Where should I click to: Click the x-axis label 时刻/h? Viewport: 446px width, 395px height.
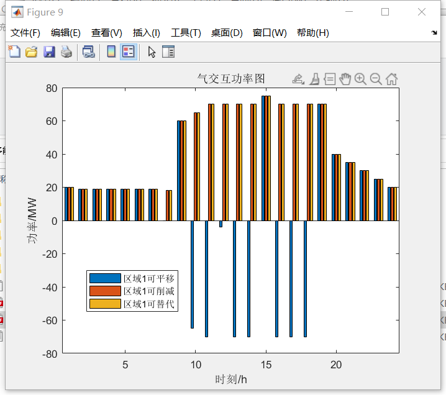tap(231, 379)
